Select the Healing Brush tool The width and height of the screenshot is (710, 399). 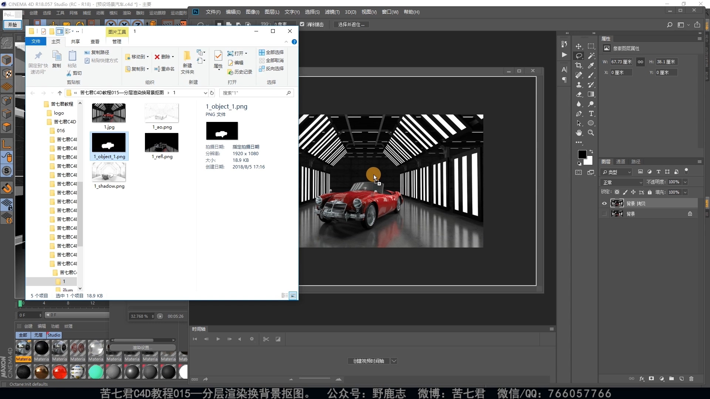click(x=579, y=75)
